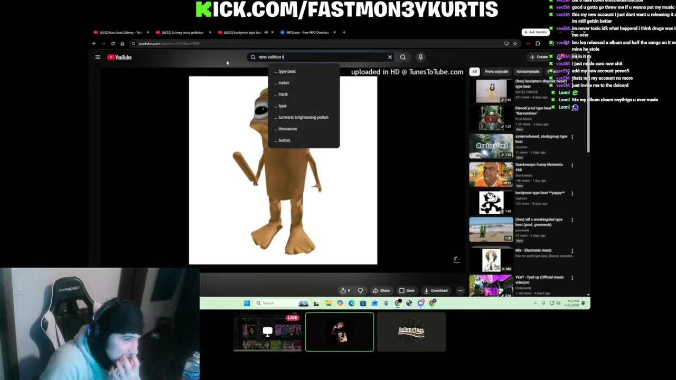Viewport: 676px width, 380px height.
Task: Select the Balenciaga source thumbnail
Action: point(411,331)
